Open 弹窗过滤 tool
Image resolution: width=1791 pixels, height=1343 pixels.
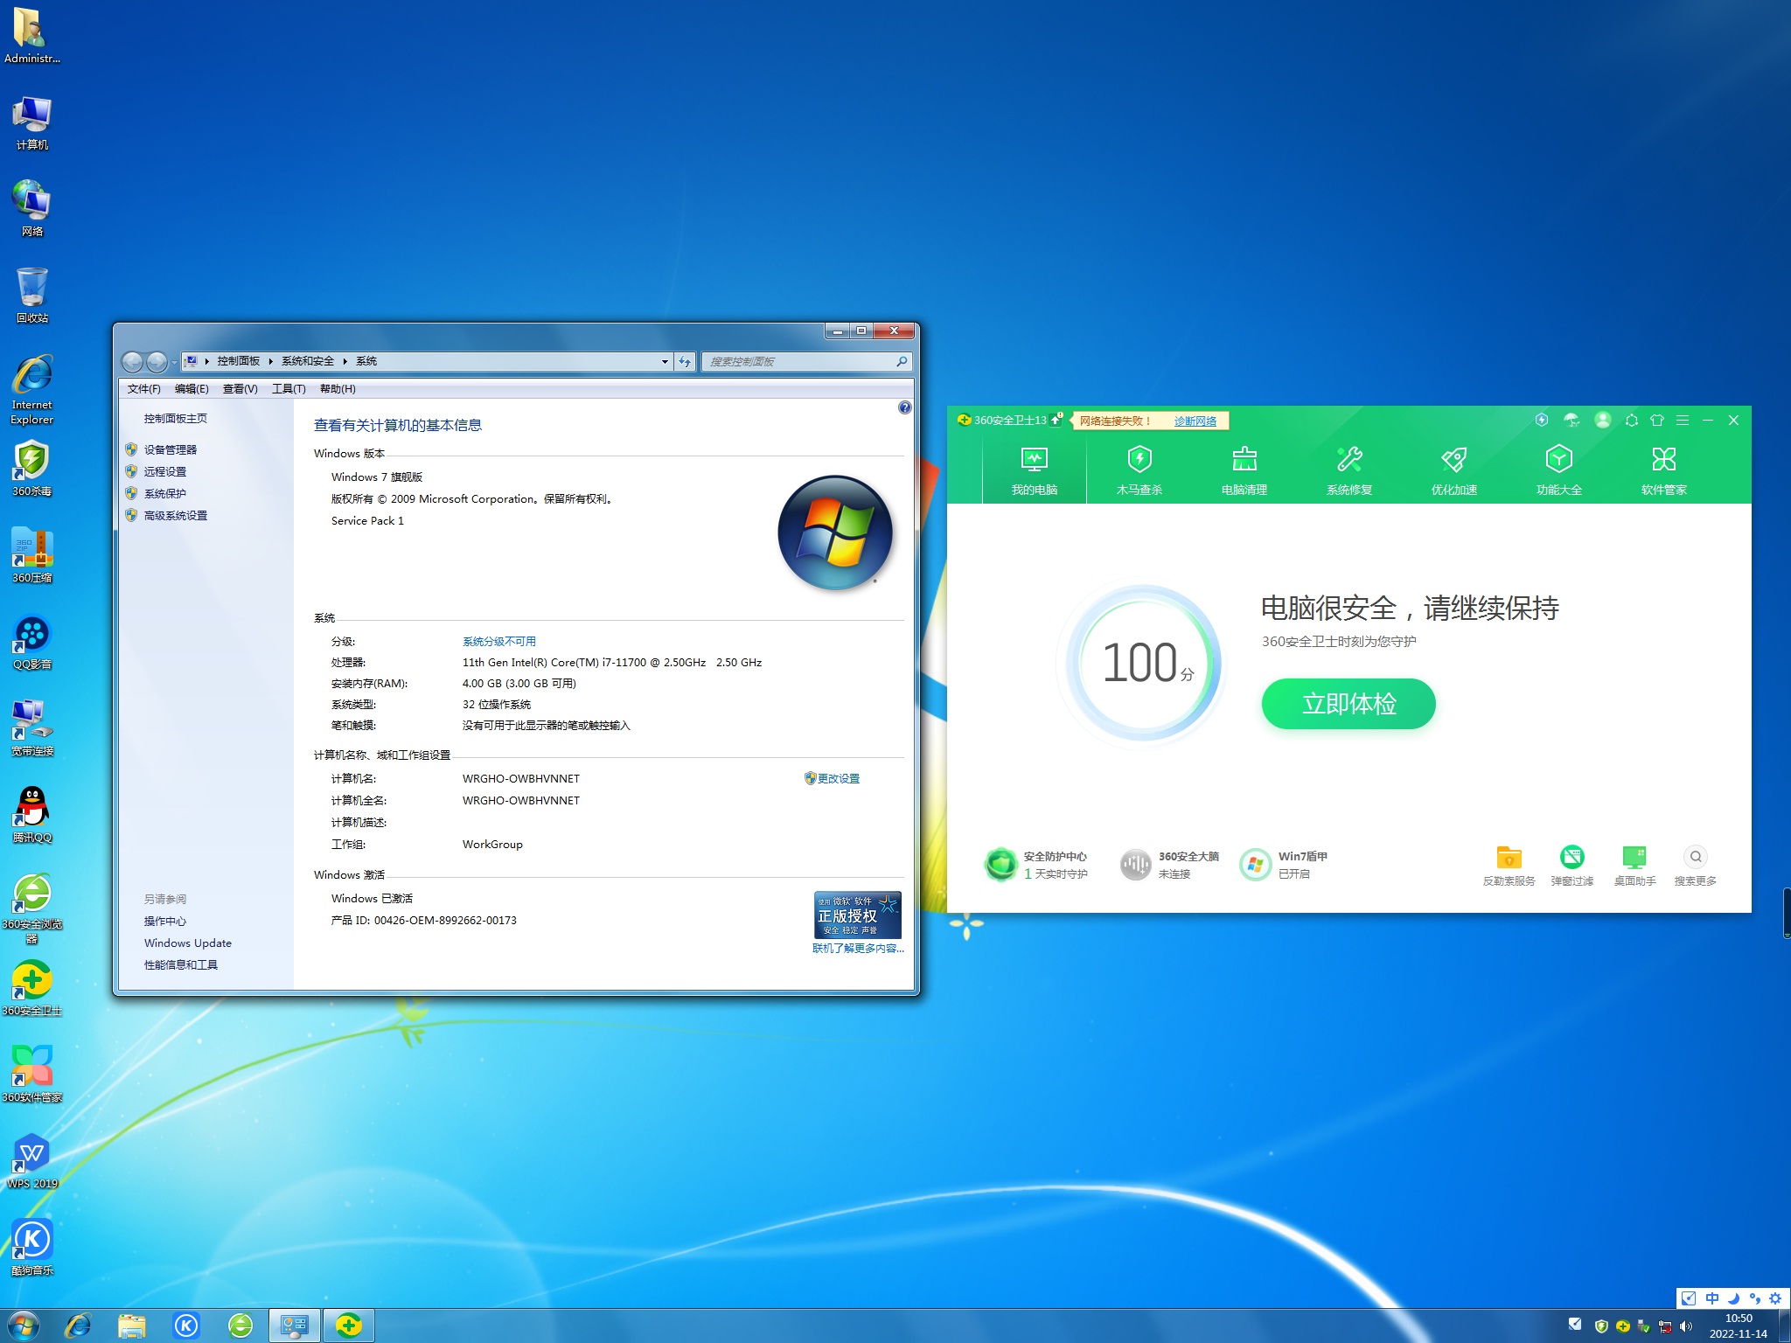(x=1571, y=866)
